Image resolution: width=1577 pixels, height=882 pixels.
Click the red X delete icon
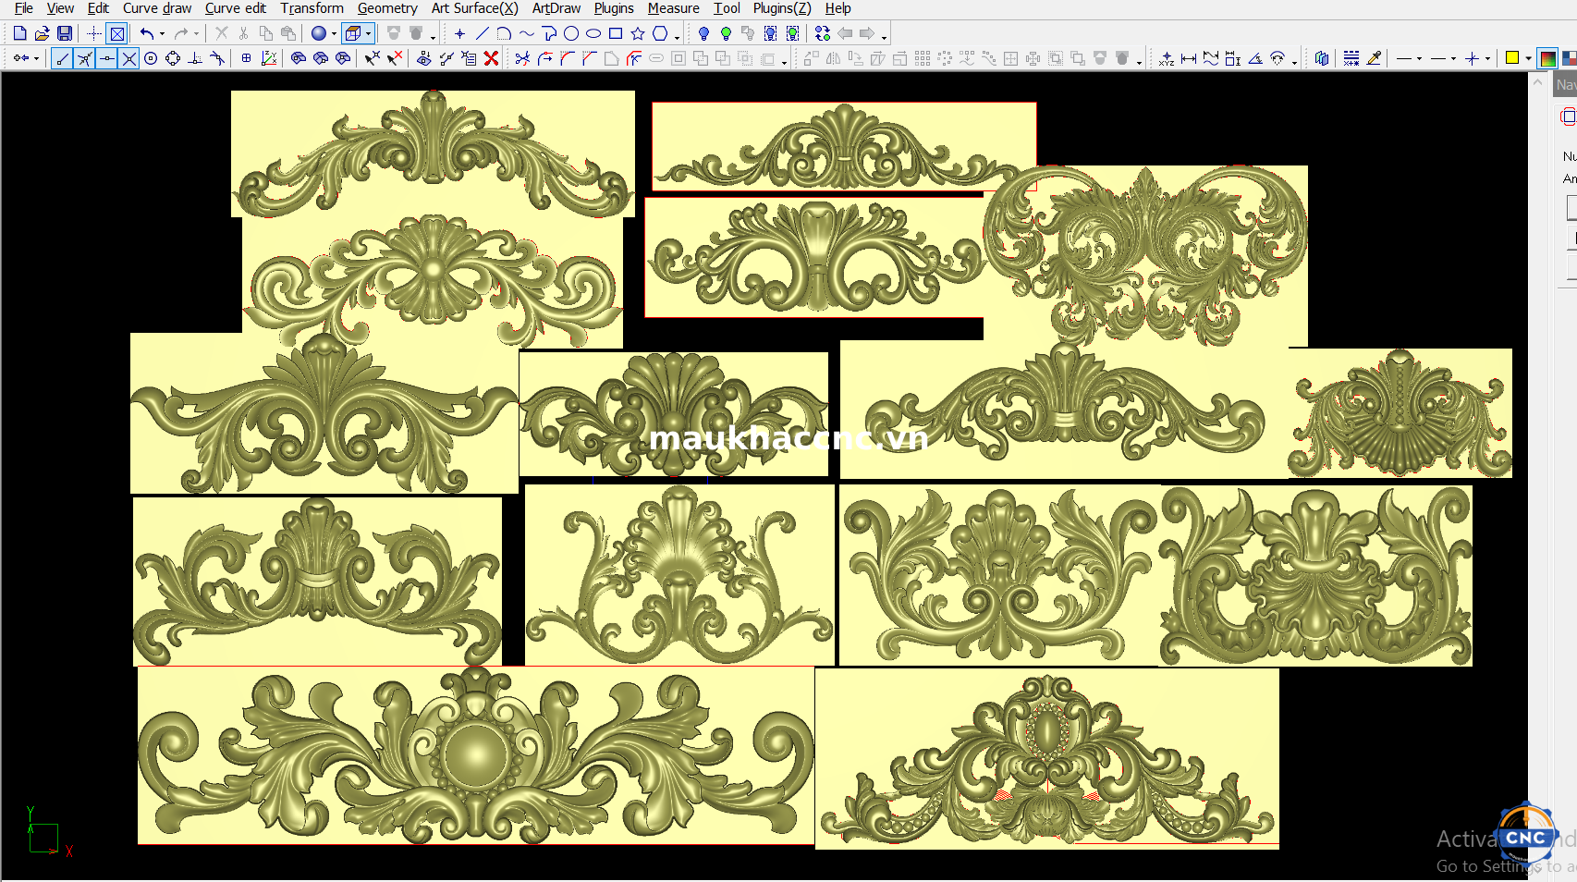pyautogui.click(x=492, y=58)
